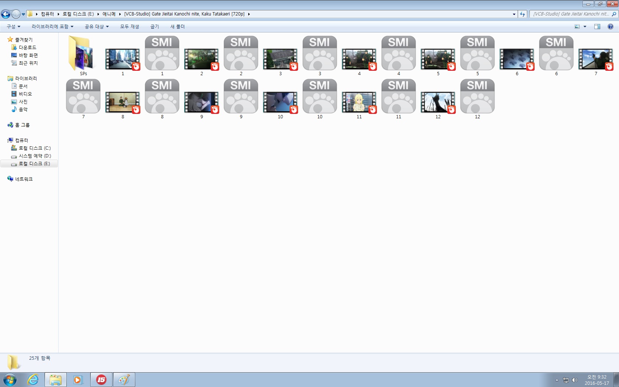Click the folder search box
619x387 pixels.
click(x=573, y=14)
